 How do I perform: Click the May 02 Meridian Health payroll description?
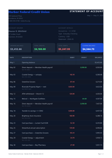pyautogui.click(x=37, y=67)
